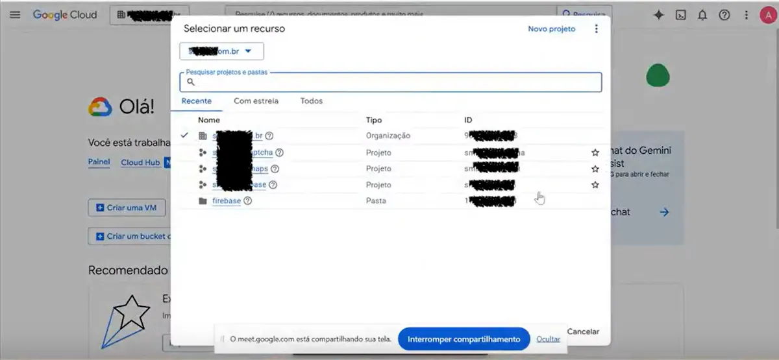Open help tooltip next to firebase folder
The height and width of the screenshot is (360, 779).
click(247, 201)
